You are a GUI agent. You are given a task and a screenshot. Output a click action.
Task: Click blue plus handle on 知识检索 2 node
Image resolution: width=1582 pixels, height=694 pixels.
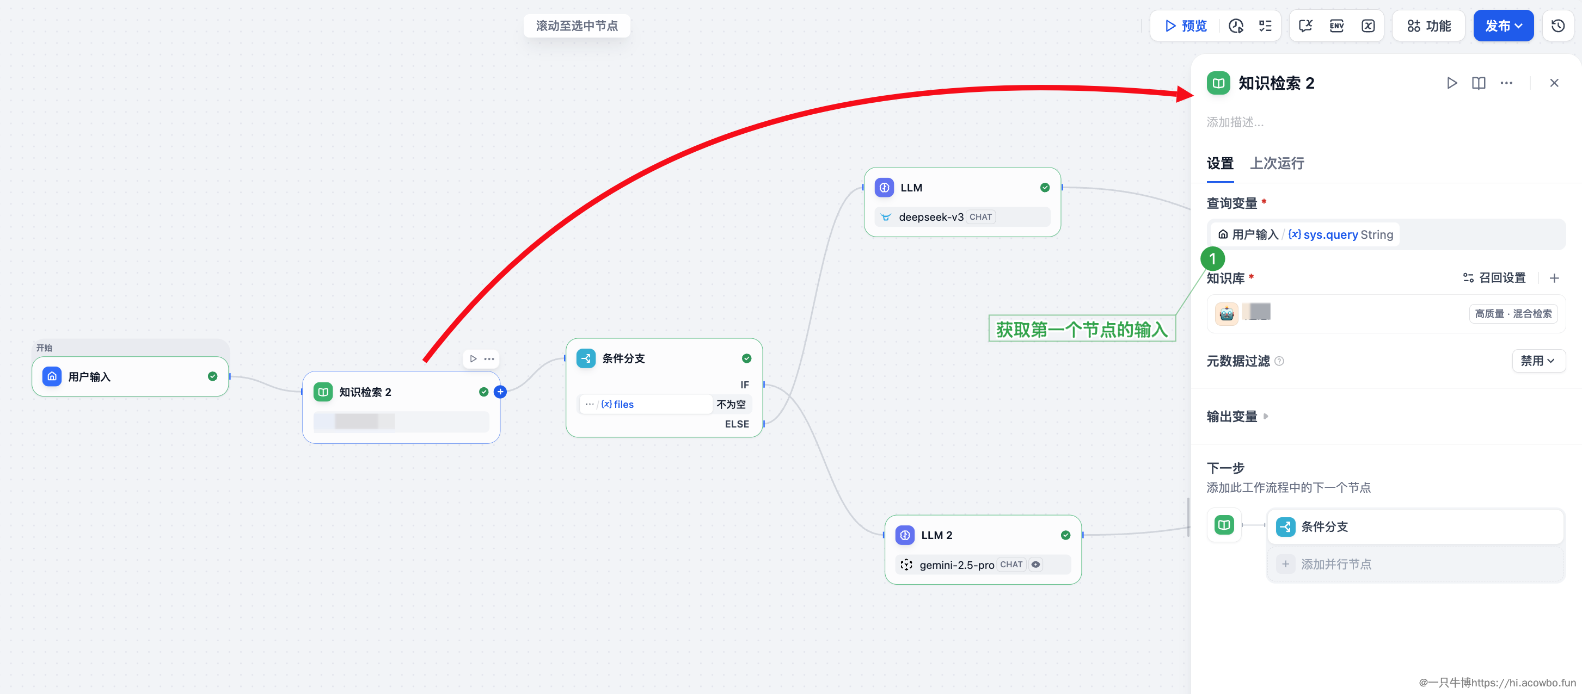(x=500, y=392)
